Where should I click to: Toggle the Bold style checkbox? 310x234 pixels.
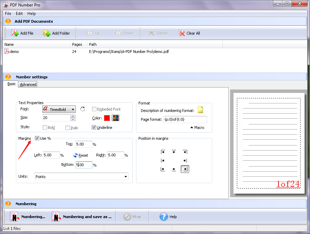click(45, 128)
